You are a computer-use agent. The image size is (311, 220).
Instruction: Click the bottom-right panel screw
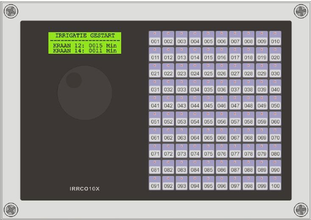(300, 209)
